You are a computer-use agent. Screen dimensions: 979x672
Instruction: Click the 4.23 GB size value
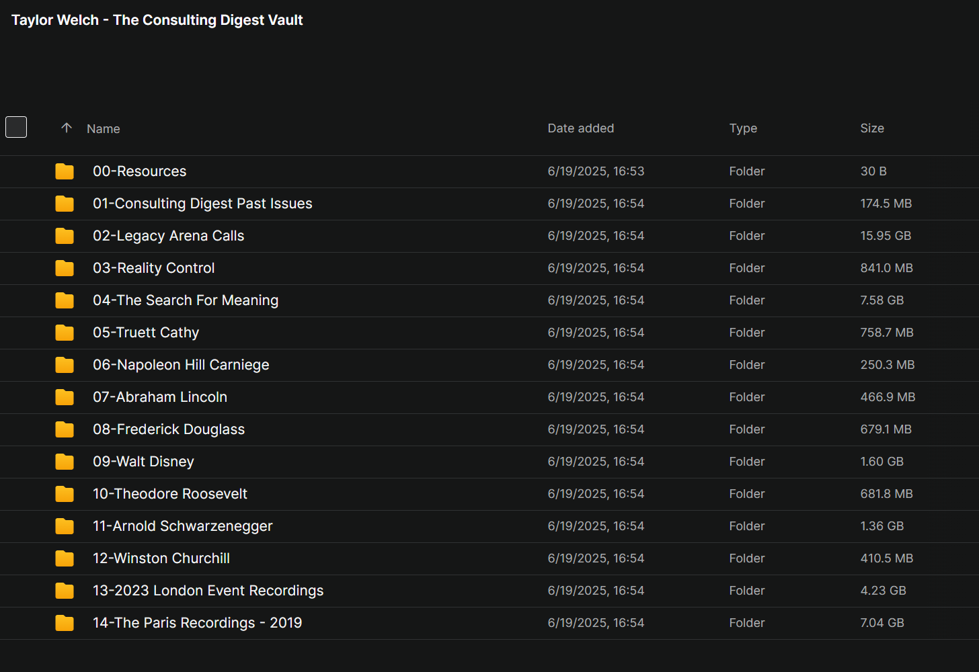[884, 591]
